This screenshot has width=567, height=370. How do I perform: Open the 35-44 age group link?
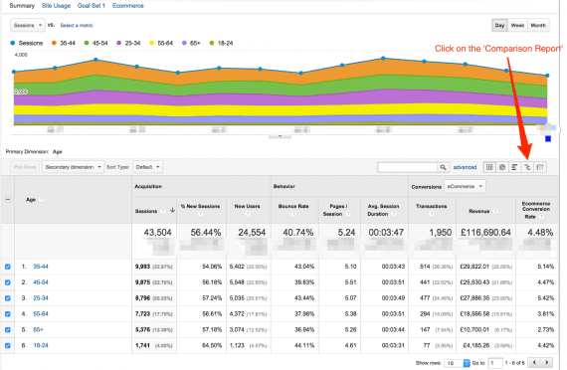[41, 267]
